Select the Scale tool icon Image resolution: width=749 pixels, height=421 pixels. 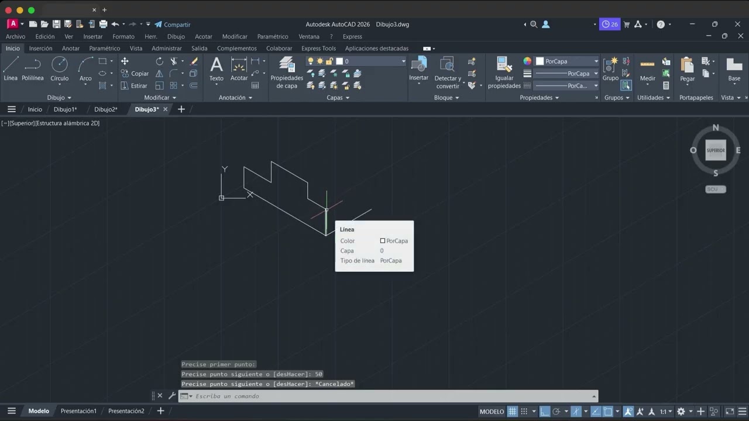(160, 86)
